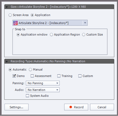Screen dimensions: 118x116
Task: Collapse the Recording Type section triangle
Action: pyautogui.click(x=7, y=61)
